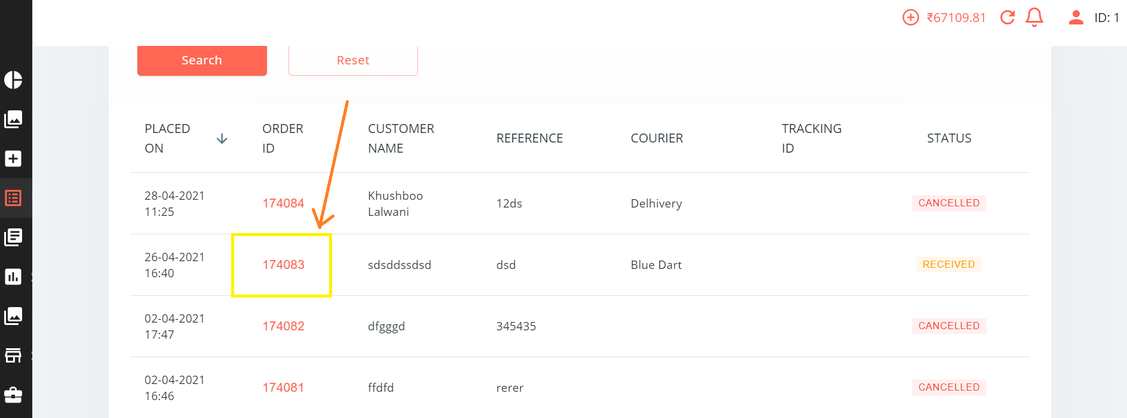Click the plus square create-order sidebar icon
The image size is (1127, 418).
(13, 159)
